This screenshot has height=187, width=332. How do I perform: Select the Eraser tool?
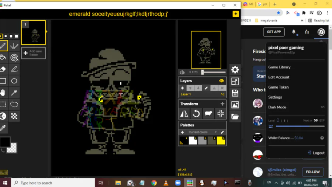click(3, 69)
